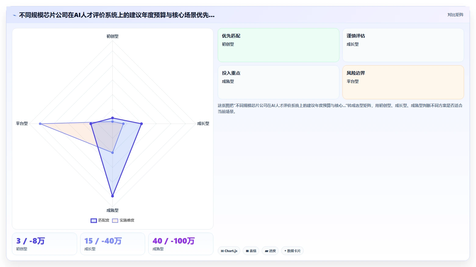The height and width of the screenshot is (267, 476).
Task: Click the chart title text
Action: (x=117, y=15)
